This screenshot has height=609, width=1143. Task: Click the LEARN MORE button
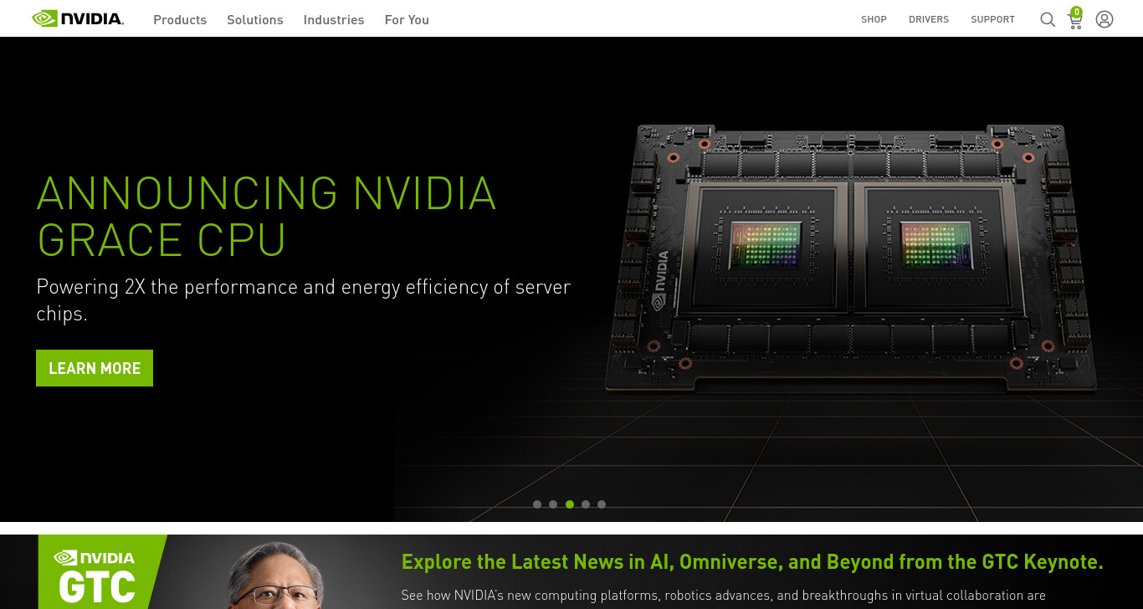click(95, 368)
